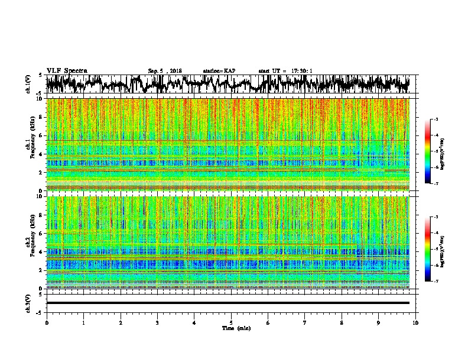Click the "-3" tick on upper colorbar
The width and height of the screenshot is (468, 362).
tap(435, 119)
